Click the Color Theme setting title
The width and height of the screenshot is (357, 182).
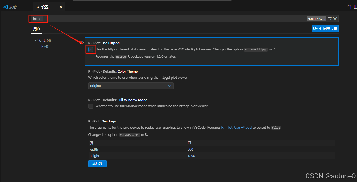click(x=113, y=72)
